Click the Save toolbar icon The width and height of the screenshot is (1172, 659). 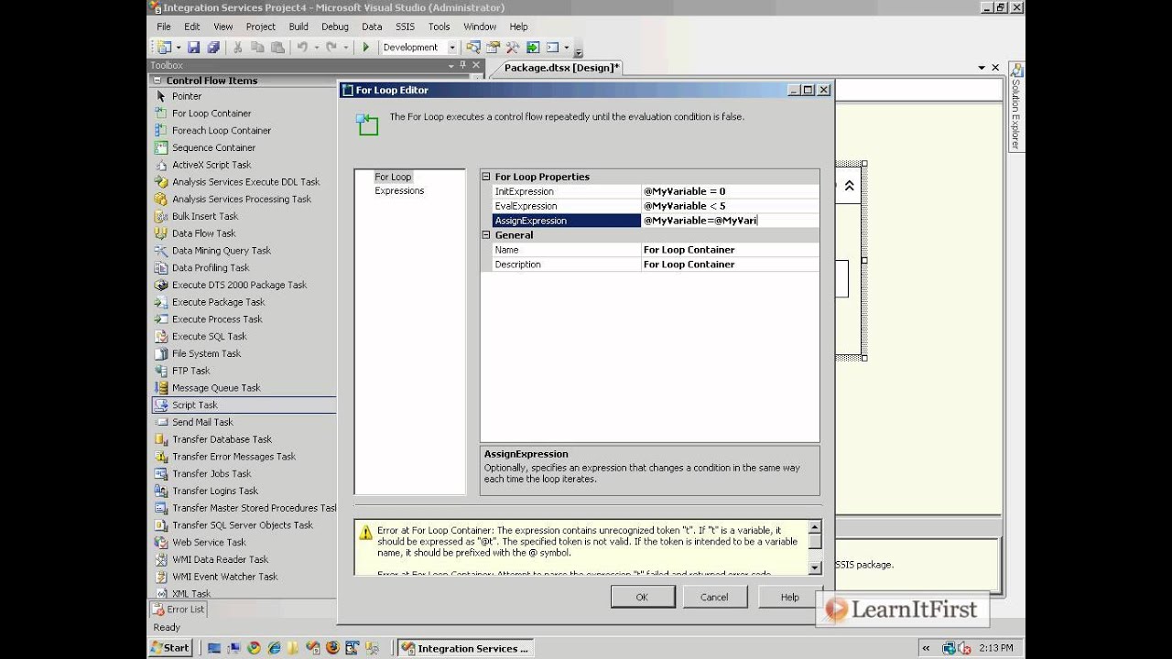[194, 48]
